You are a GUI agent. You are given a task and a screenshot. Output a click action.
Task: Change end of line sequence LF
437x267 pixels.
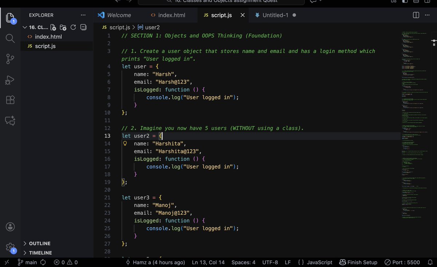point(288,262)
